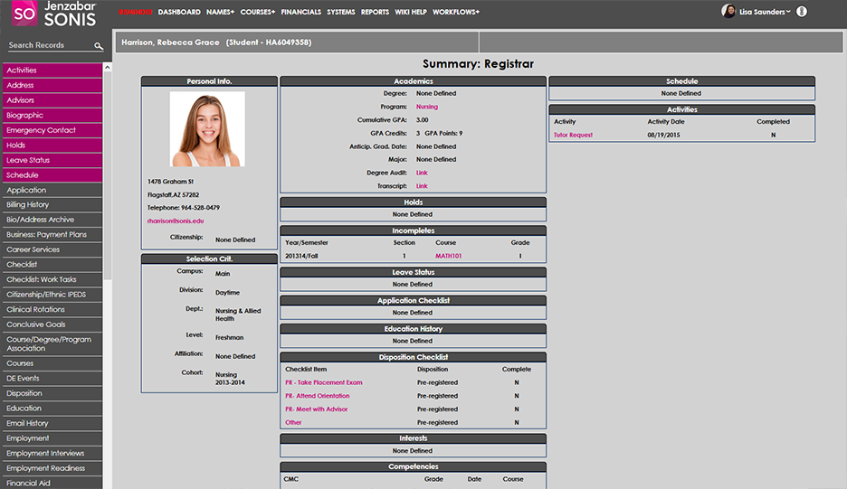Open the Tutor Request activity link
Image resolution: width=847 pixels, height=489 pixels.
pyautogui.click(x=573, y=135)
